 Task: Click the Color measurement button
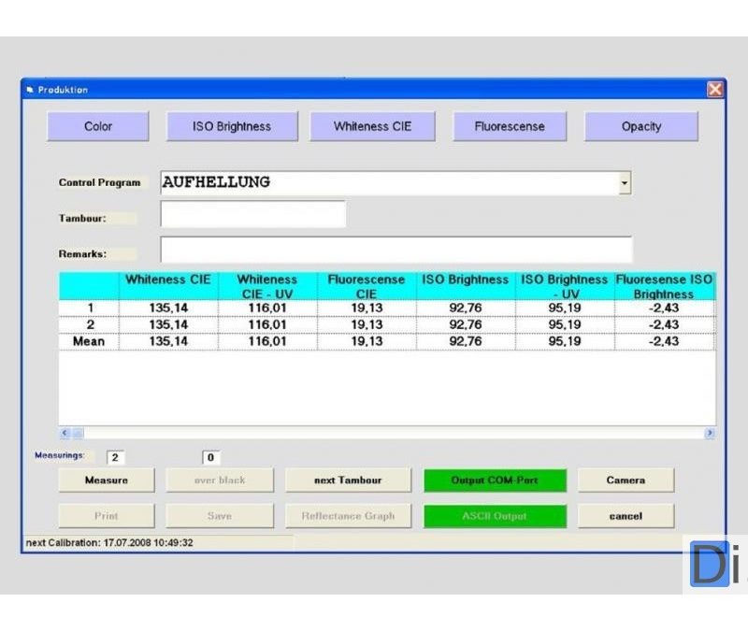[x=98, y=126]
